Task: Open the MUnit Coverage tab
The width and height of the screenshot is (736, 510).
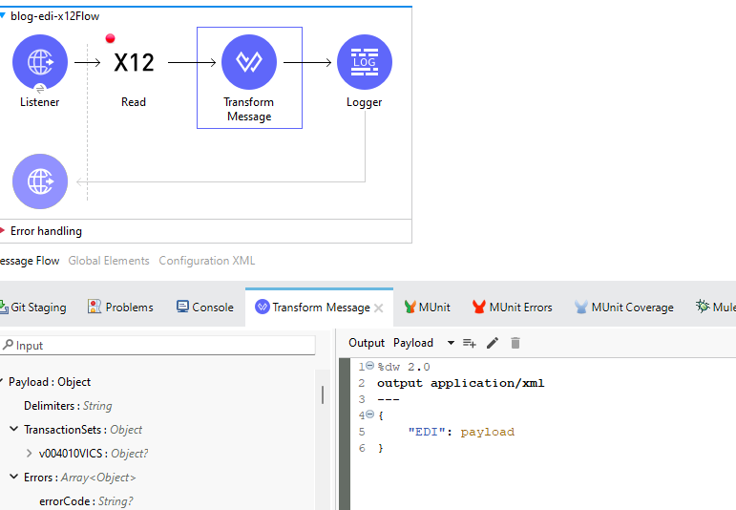Action: click(623, 308)
